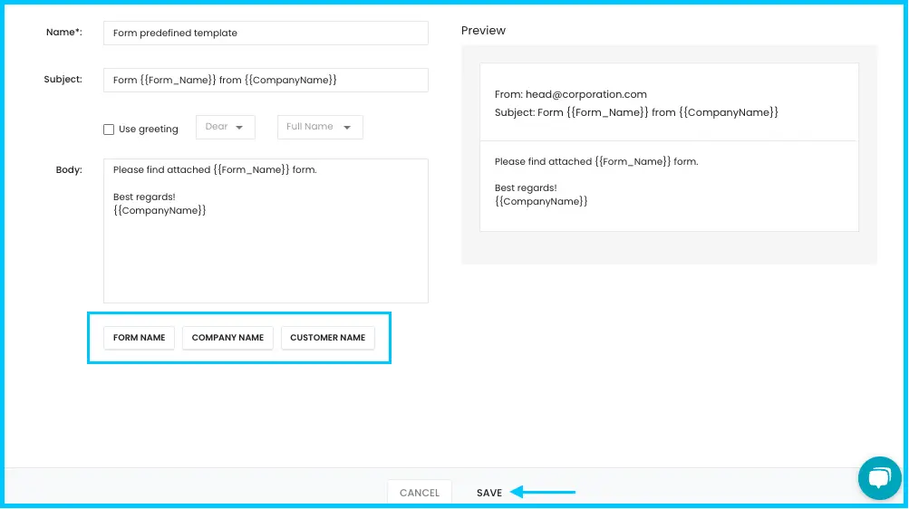Viewport: 909px width, 509px height.
Task: Save the email template
Action: (489, 493)
